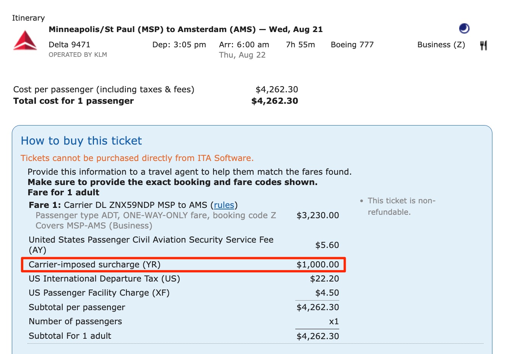Click the Itinerary label
The image size is (518, 354).
pyautogui.click(x=28, y=18)
